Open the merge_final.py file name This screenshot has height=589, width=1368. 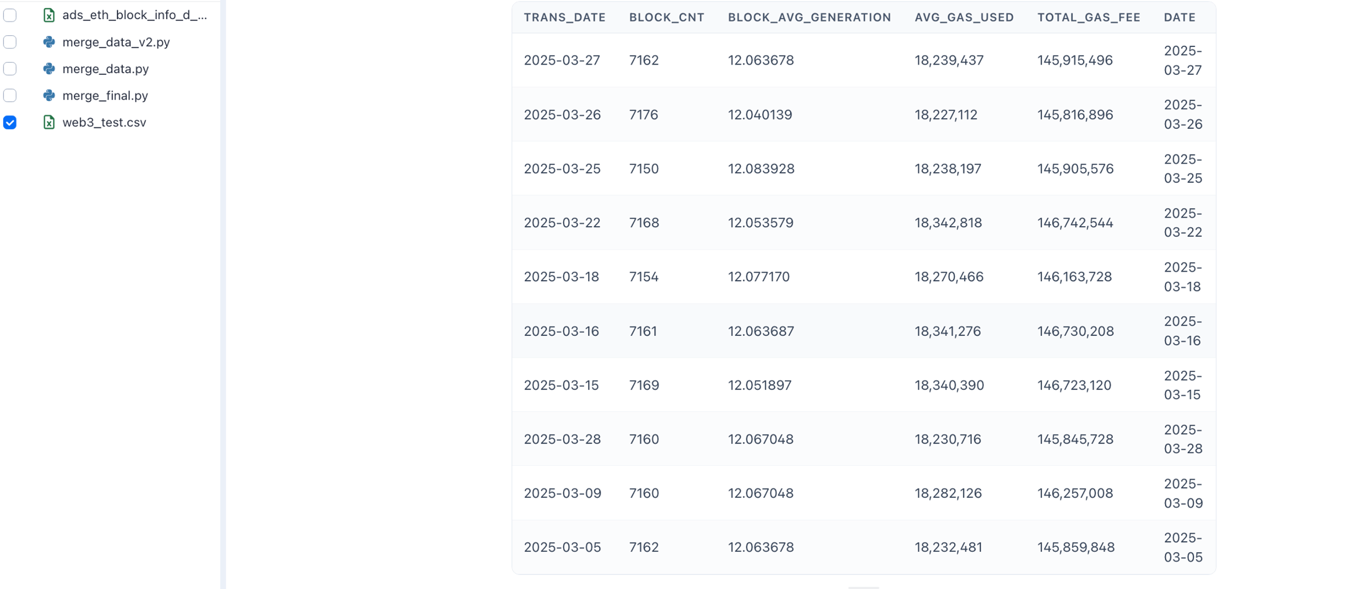click(105, 95)
